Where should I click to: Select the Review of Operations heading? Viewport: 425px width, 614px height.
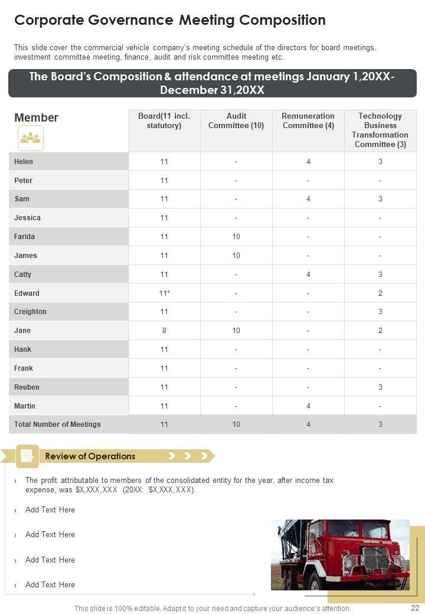tap(90, 456)
